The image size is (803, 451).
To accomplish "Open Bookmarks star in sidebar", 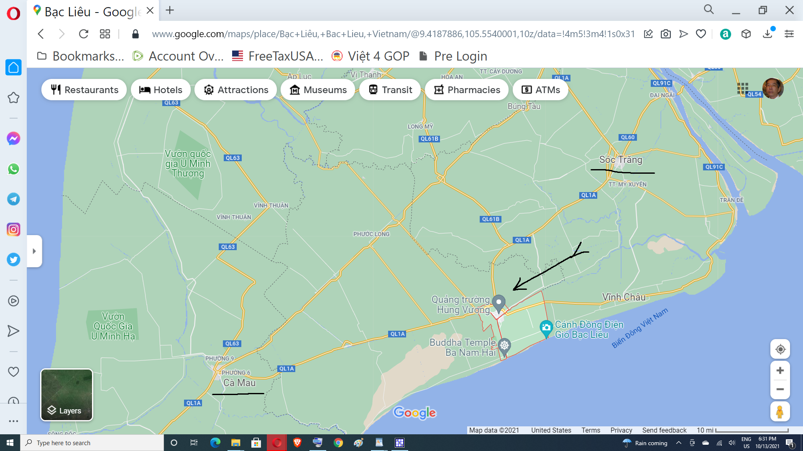I will (x=13, y=98).
